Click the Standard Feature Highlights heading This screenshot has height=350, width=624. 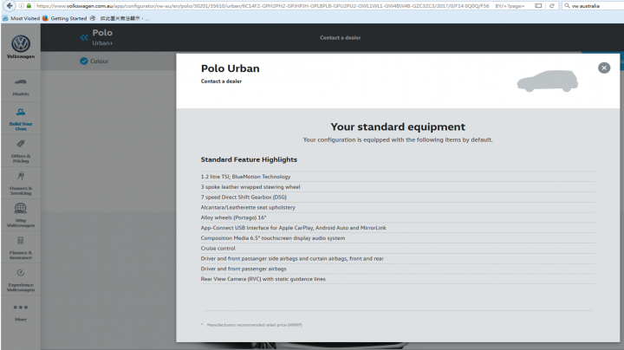249,159
